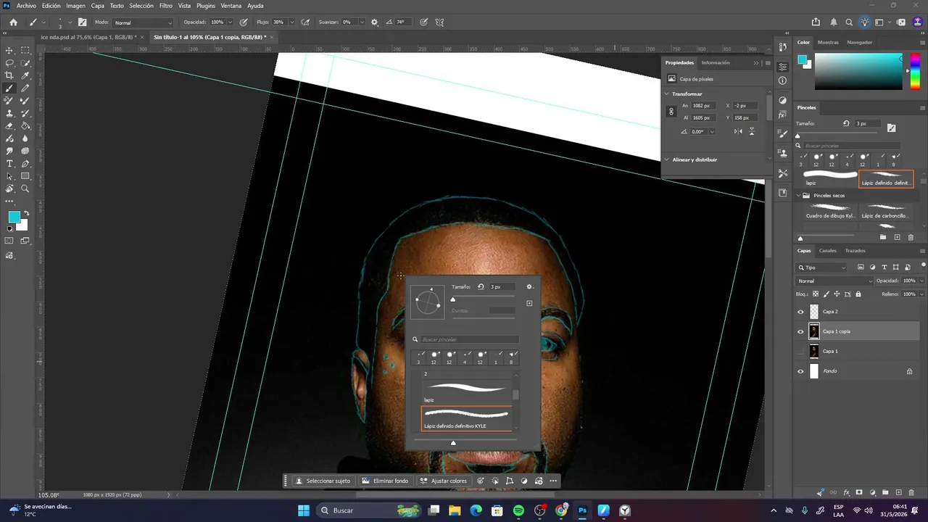
Task: Click the Seleccionar sujeto button
Action: click(323, 481)
